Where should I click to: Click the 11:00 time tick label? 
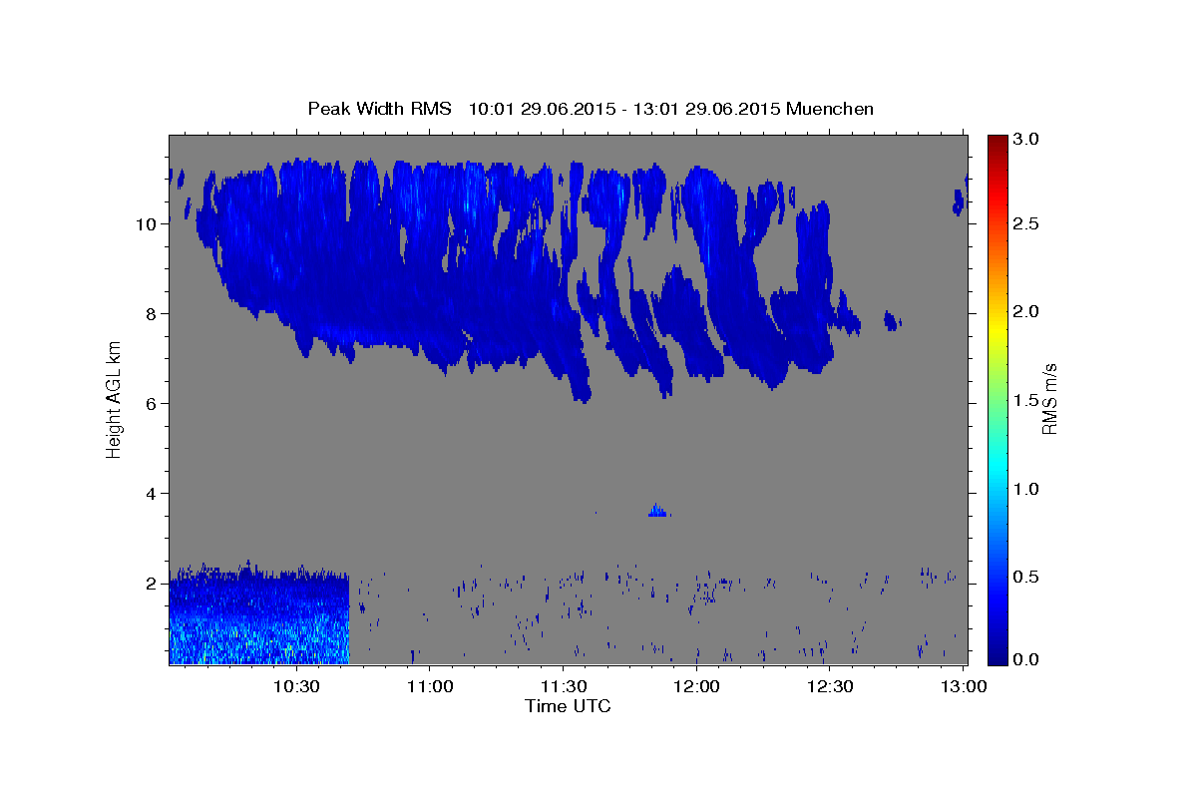pos(430,686)
